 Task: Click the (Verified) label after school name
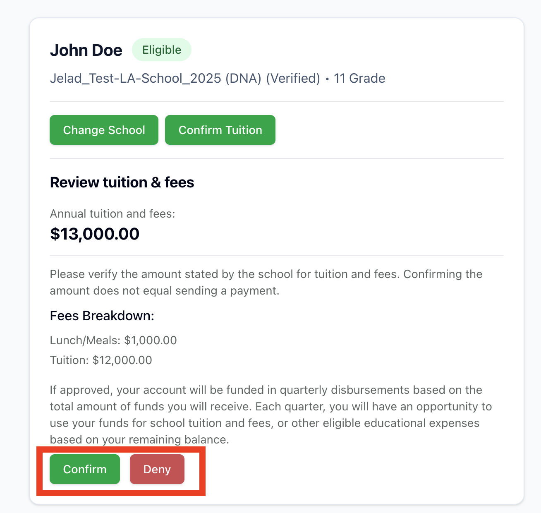point(293,78)
